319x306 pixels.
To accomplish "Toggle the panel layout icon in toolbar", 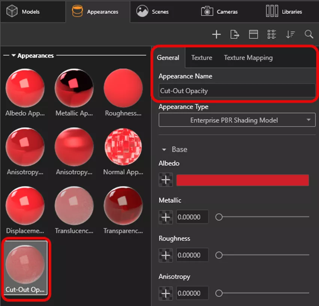I will tap(253, 34).
